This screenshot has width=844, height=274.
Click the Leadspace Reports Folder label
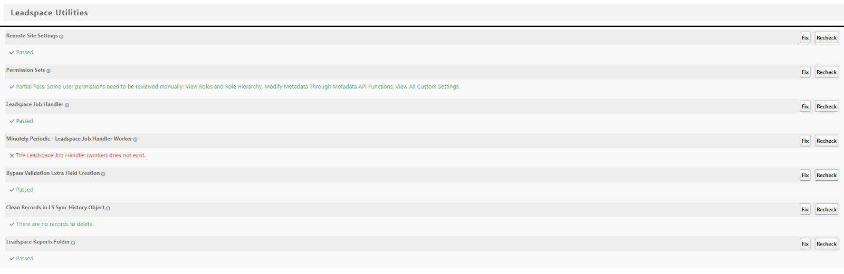38,242
